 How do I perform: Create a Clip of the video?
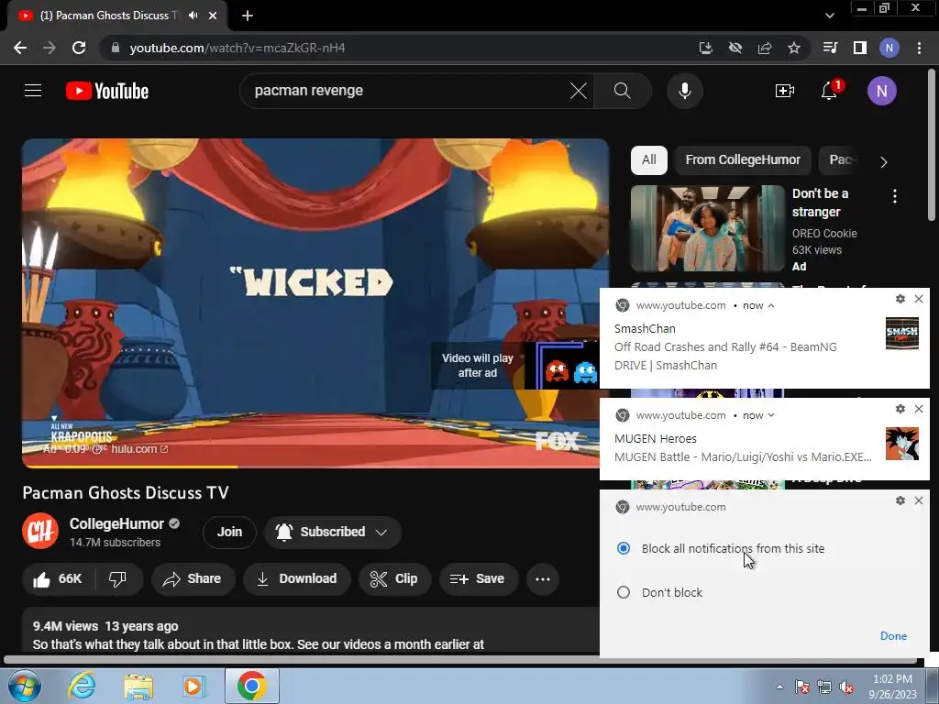pyautogui.click(x=394, y=579)
